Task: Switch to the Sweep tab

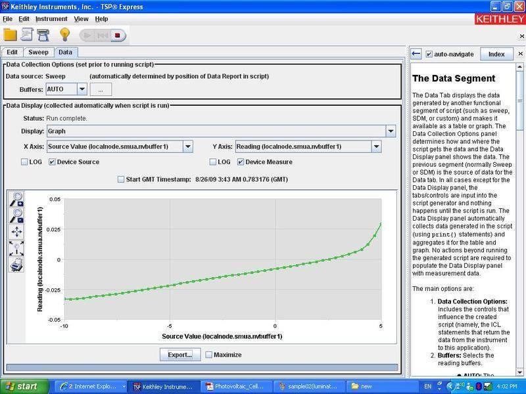Action: [x=39, y=52]
